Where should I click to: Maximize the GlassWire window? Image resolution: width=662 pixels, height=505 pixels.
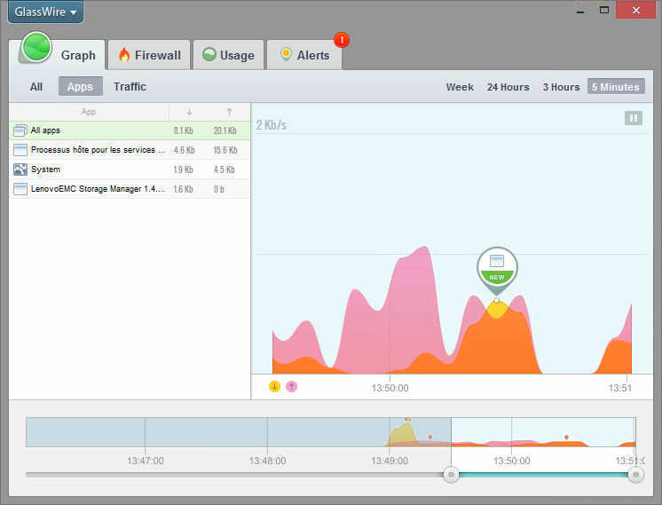tap(604, 10)
